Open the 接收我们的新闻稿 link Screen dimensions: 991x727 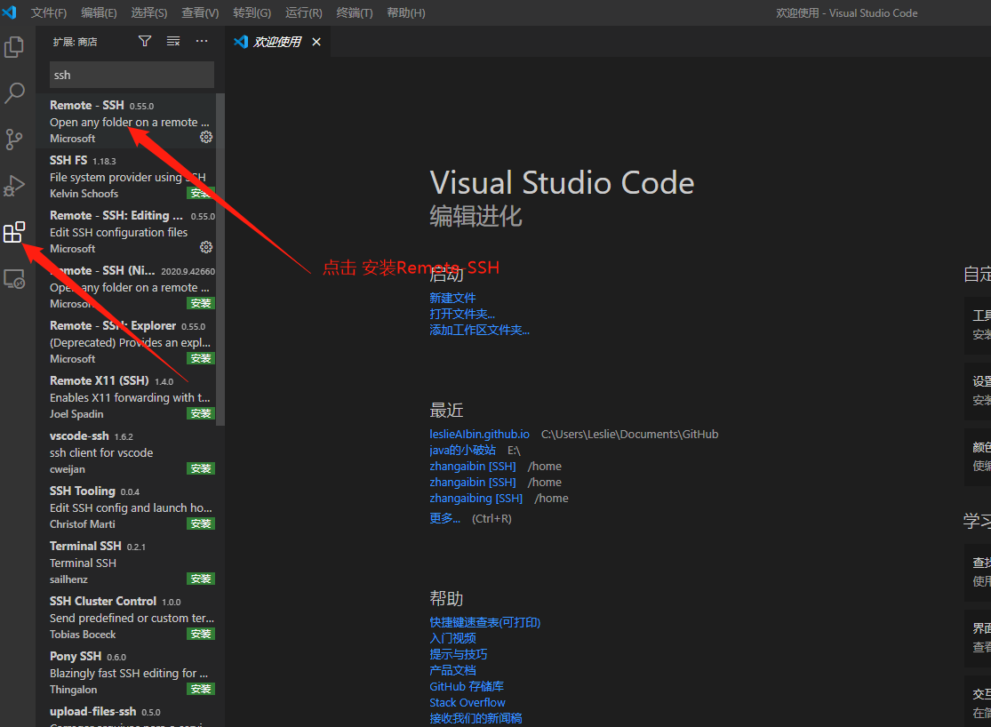[x=476, y=718]
